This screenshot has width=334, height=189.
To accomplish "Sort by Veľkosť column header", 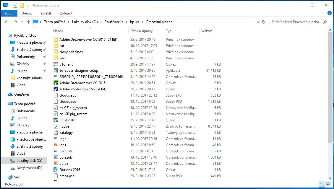I will pos(211,31).
